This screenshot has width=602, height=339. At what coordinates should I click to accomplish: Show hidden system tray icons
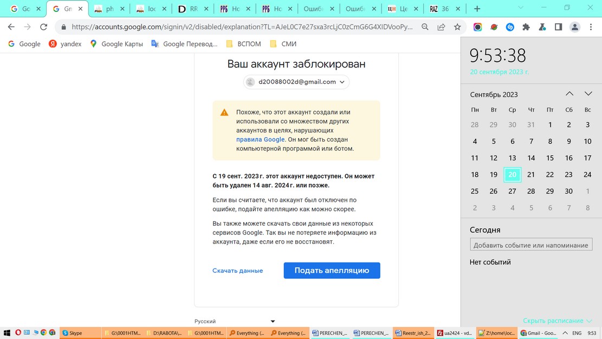click(x=565, y=333)
